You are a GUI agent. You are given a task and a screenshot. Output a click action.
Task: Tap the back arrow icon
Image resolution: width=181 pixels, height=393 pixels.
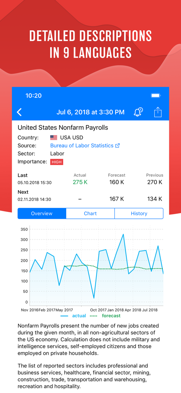(19, 112)
